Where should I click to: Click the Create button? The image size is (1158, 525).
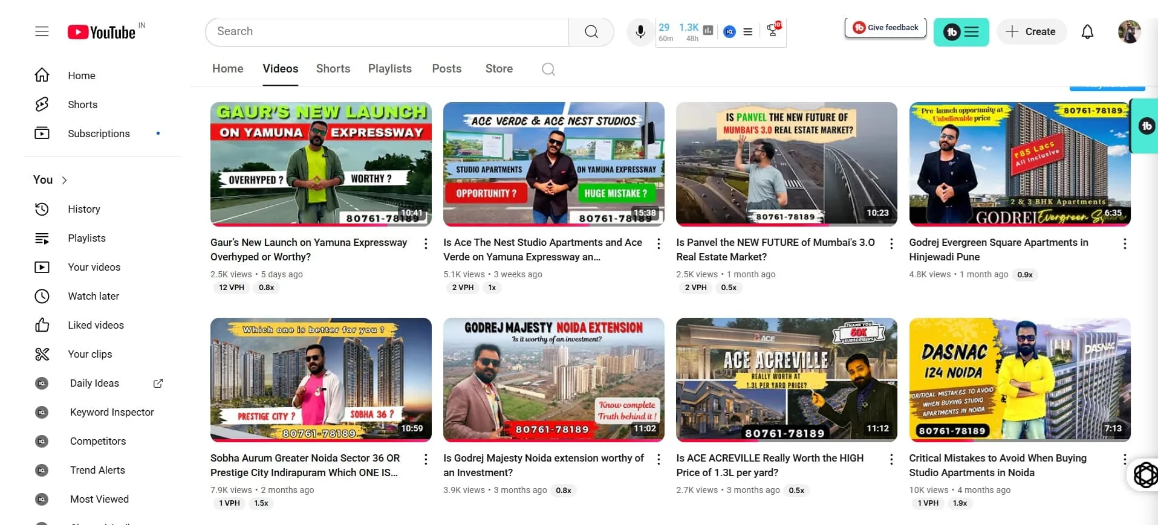[1031, 31]
